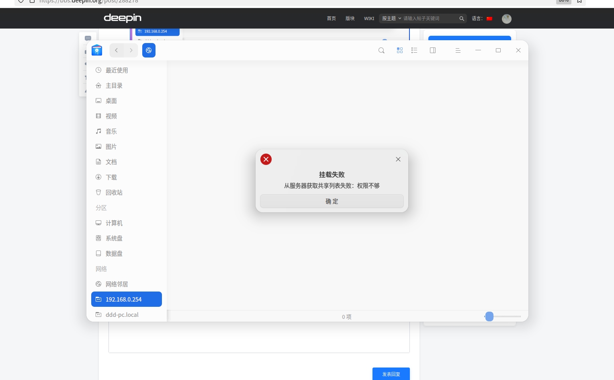Switch to list view
This screenshot has width=614, height=380.
click(414, 50)
